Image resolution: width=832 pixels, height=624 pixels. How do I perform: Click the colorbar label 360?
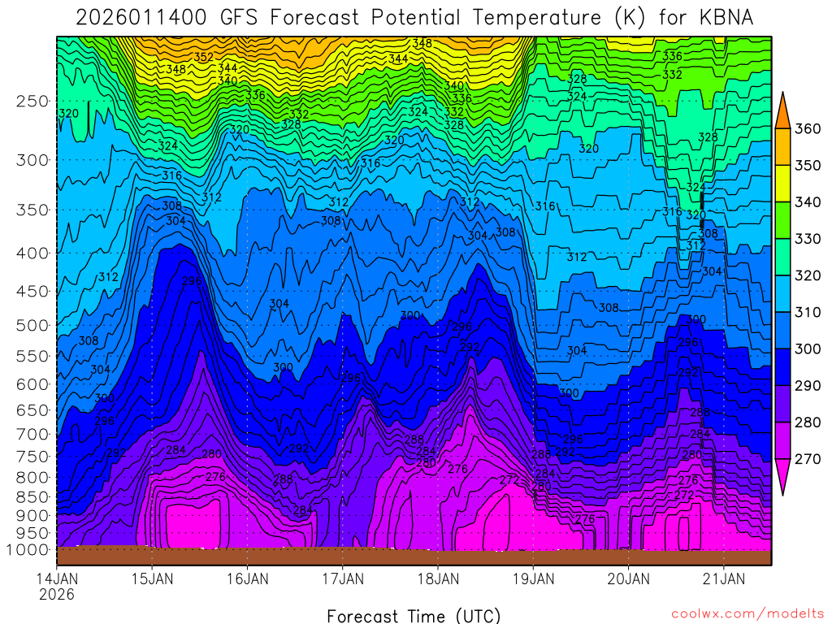click(x=808, y=129)
